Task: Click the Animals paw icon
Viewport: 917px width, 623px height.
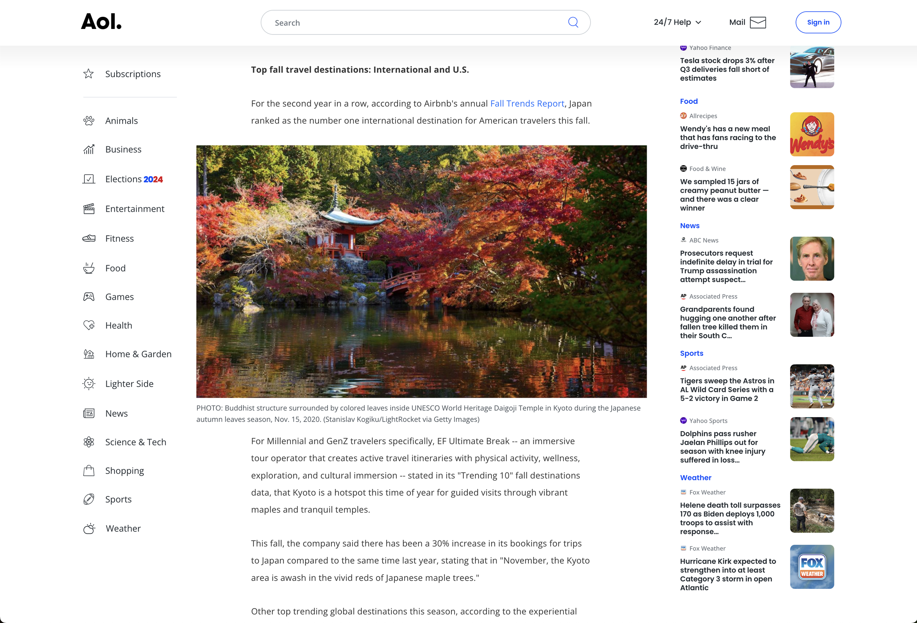Action: pyautogui.click(x=89, y=120)
